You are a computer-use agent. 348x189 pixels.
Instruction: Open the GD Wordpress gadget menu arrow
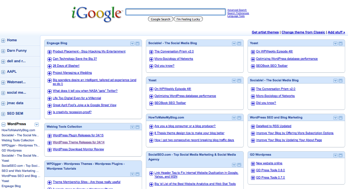335,155
